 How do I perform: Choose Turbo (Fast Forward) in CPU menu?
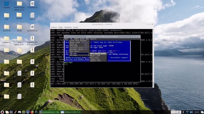[x=79, y=41]
